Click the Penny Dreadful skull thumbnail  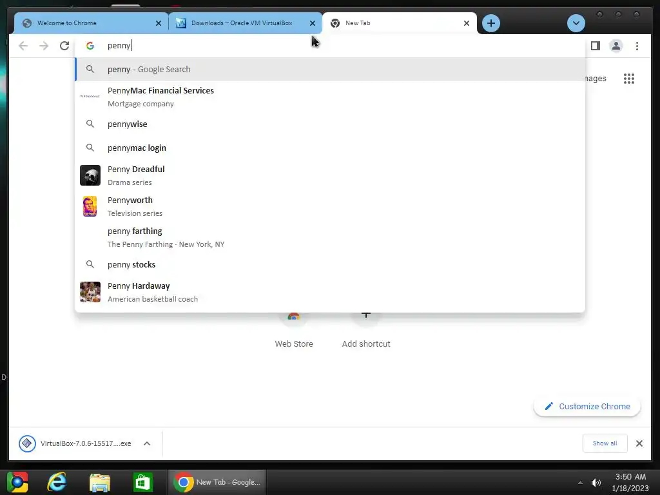click(90, 175)
